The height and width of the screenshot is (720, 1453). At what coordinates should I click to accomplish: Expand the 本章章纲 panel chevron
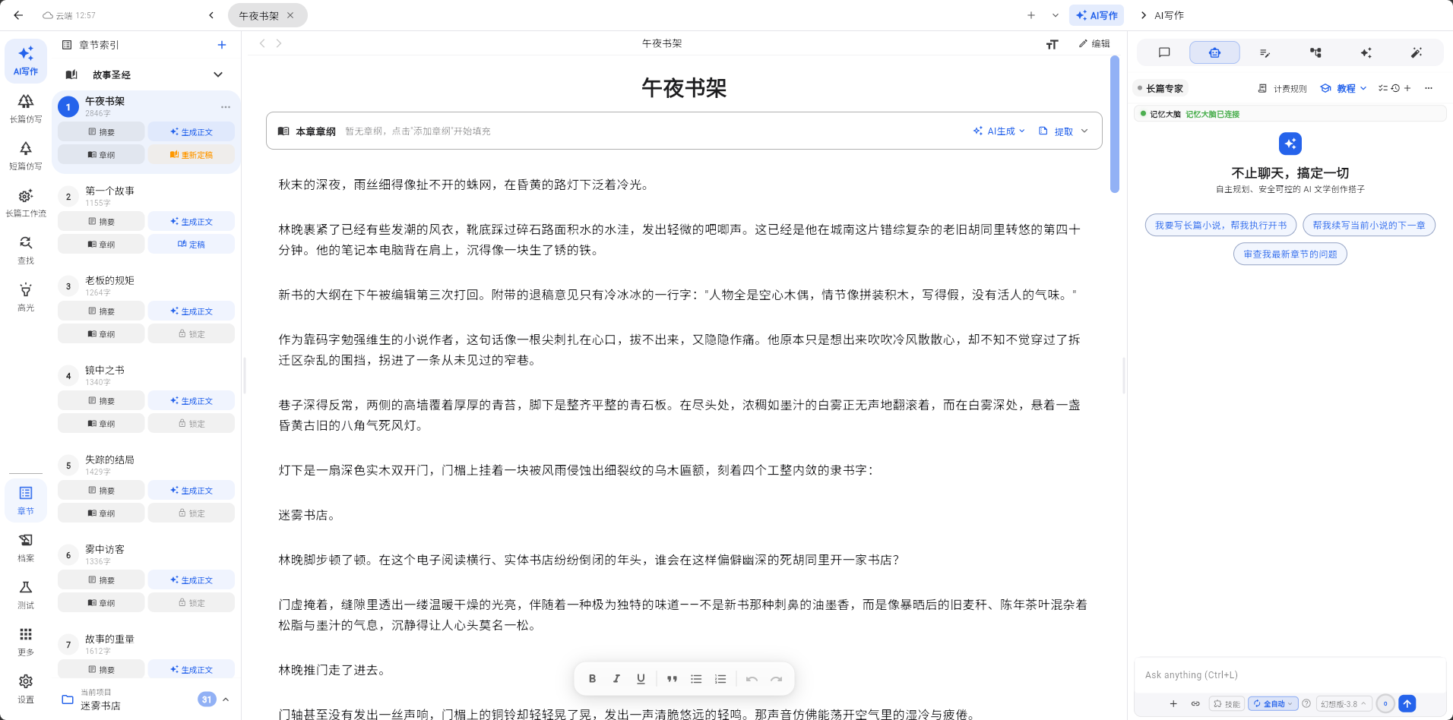point(1084,131)
